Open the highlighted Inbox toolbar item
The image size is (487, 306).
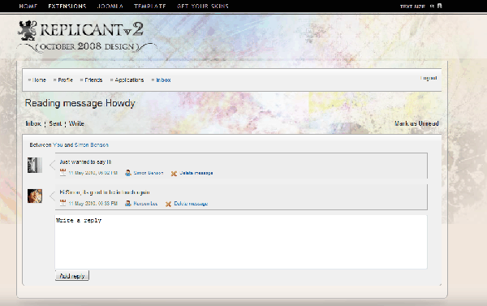click(163, 80)
